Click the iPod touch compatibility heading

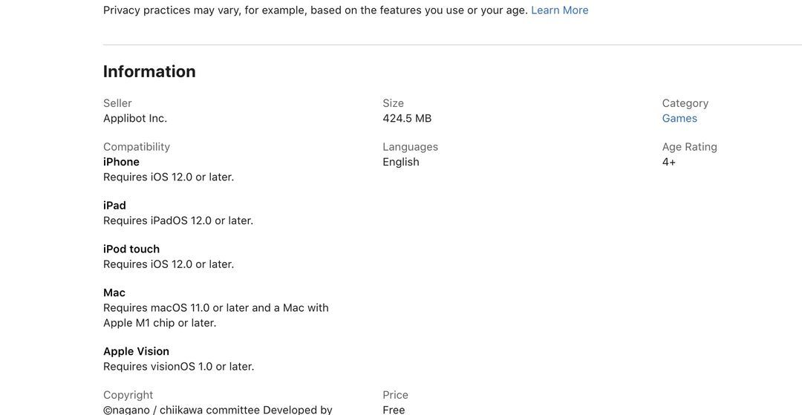131,249
